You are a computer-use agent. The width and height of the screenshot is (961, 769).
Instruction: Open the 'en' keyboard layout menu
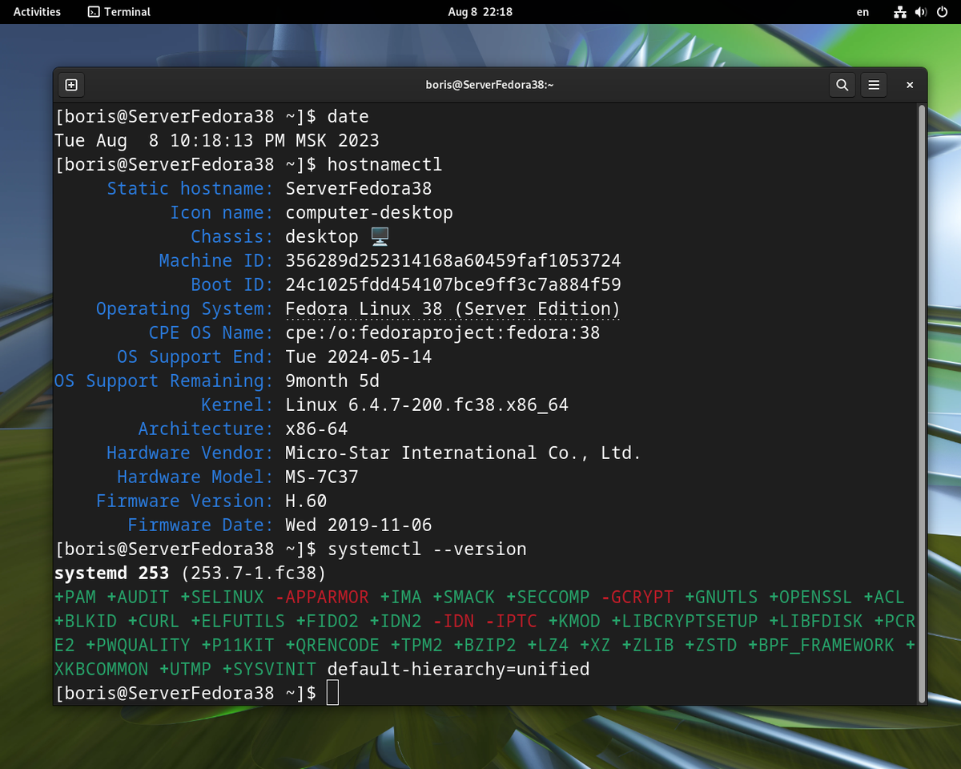tap(862, 12)
